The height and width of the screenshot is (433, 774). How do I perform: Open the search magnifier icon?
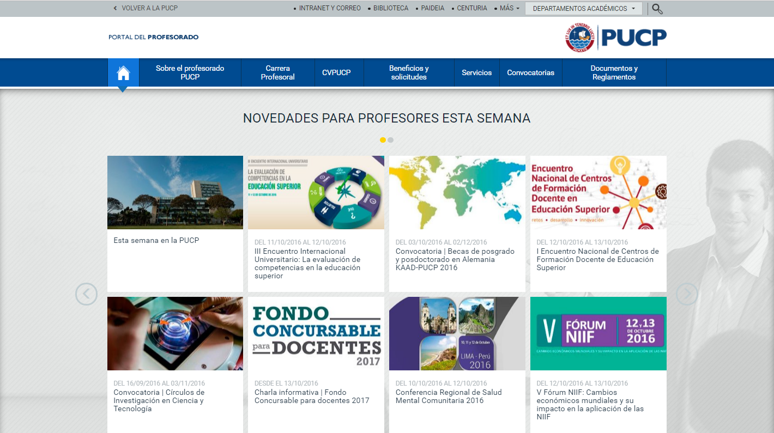(x=657, y=9)
